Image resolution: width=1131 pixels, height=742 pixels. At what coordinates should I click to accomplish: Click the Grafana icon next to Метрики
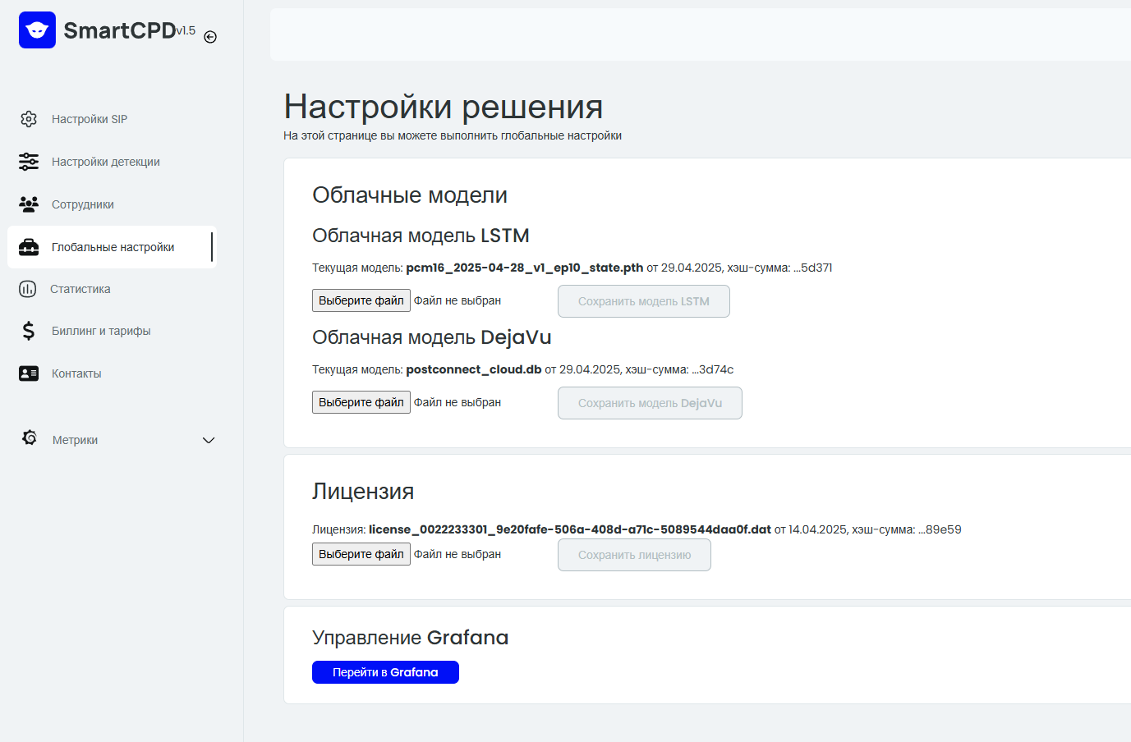click(30, 438)
